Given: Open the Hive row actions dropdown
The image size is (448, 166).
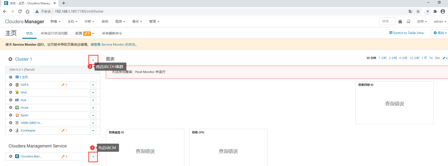Looking at the screenshot, I should click(x=93, y=92).
